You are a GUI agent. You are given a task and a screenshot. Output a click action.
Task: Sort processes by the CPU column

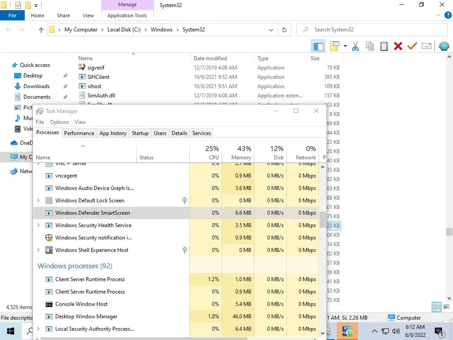point(206,153)
